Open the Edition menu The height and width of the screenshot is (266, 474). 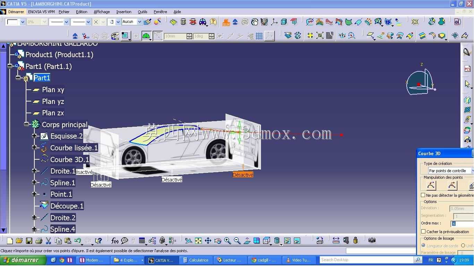[x=82, y=12]
